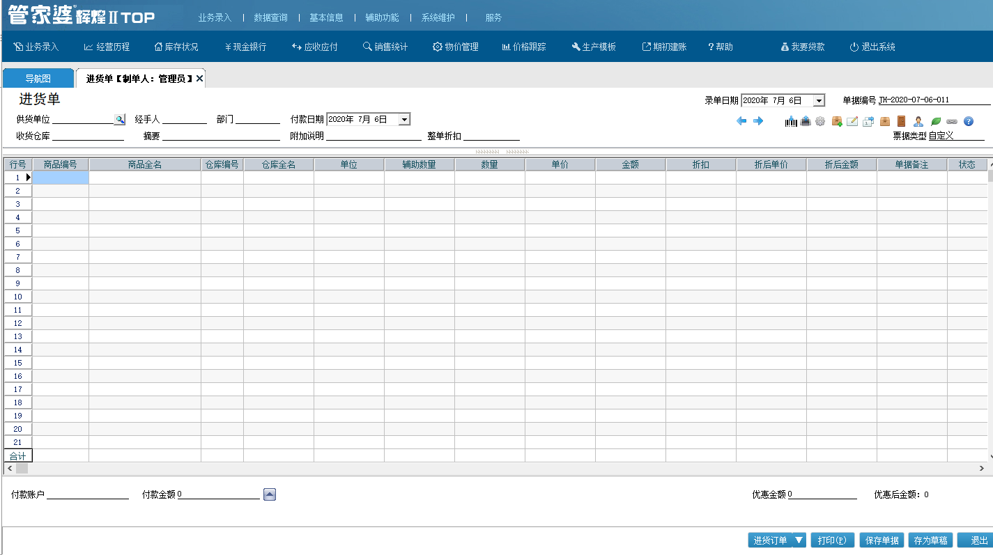The image size is (993, 555).
Task: Open the 进货订单 dropdown arrow
Action: 799,540
